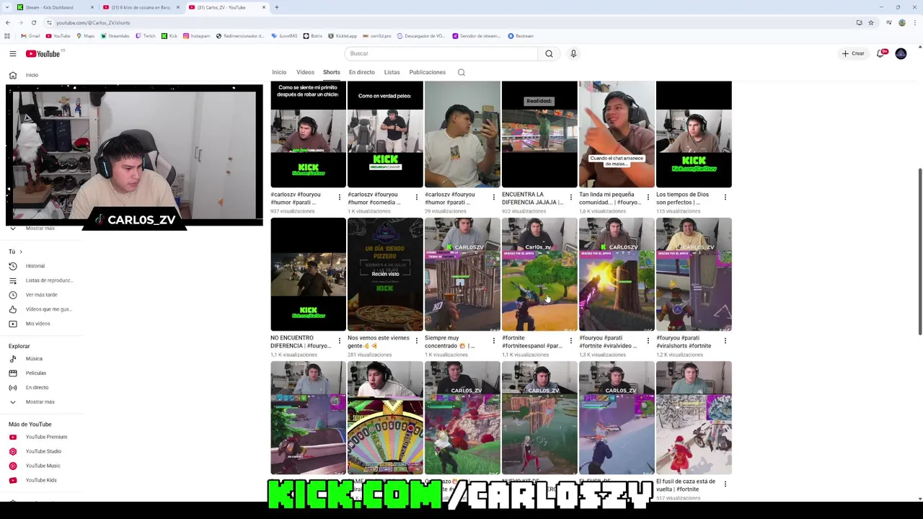This screenshot has width=923, height=519.
Task: Switch to the En directo channel tab
Action: [x=362, y=72]
